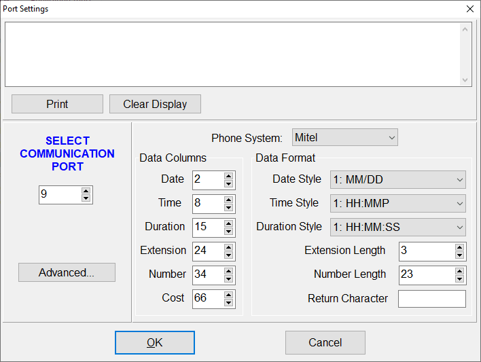
Task: Increase the Duration column value
Action: tap(229, 223)
